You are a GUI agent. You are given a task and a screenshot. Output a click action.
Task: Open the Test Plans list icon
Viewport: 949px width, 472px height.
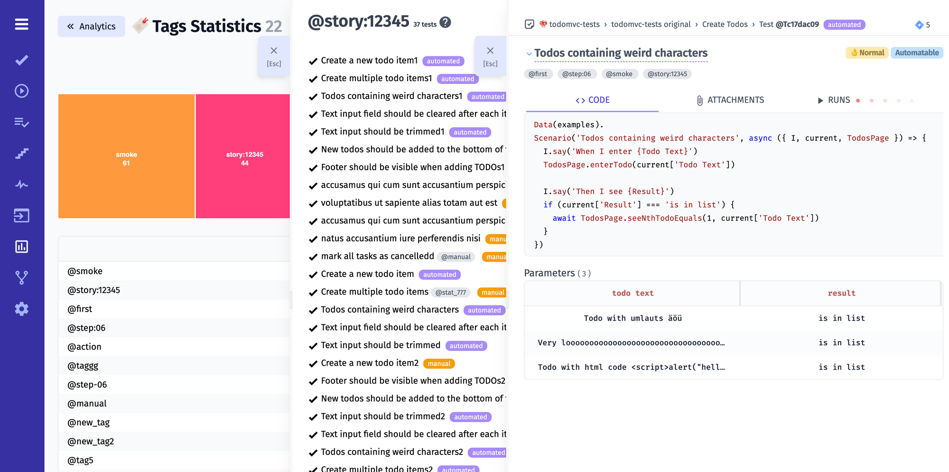21,122
